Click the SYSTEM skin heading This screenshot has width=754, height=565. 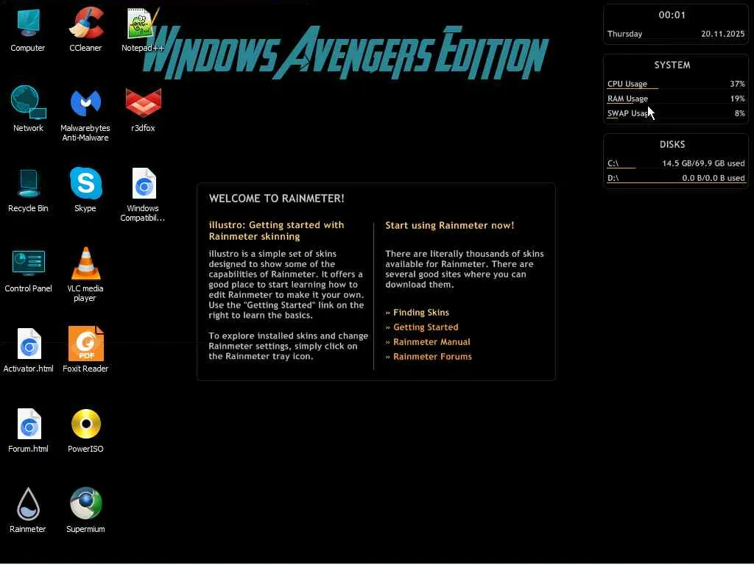(672, 65)
